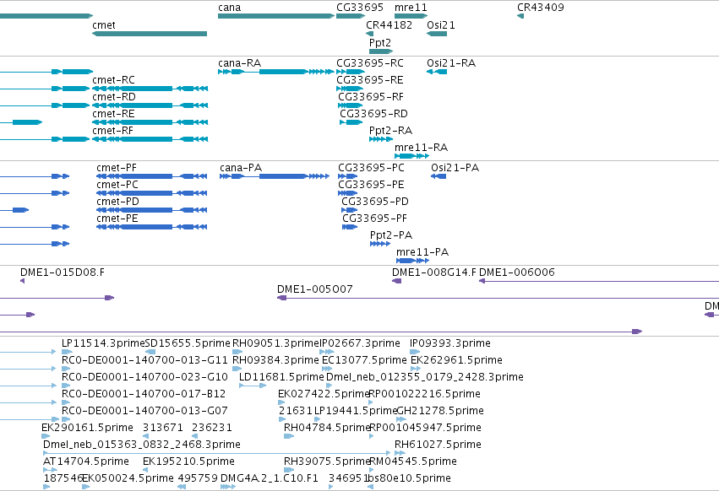Select the RH39075.5prime EST label

[327, 462]
